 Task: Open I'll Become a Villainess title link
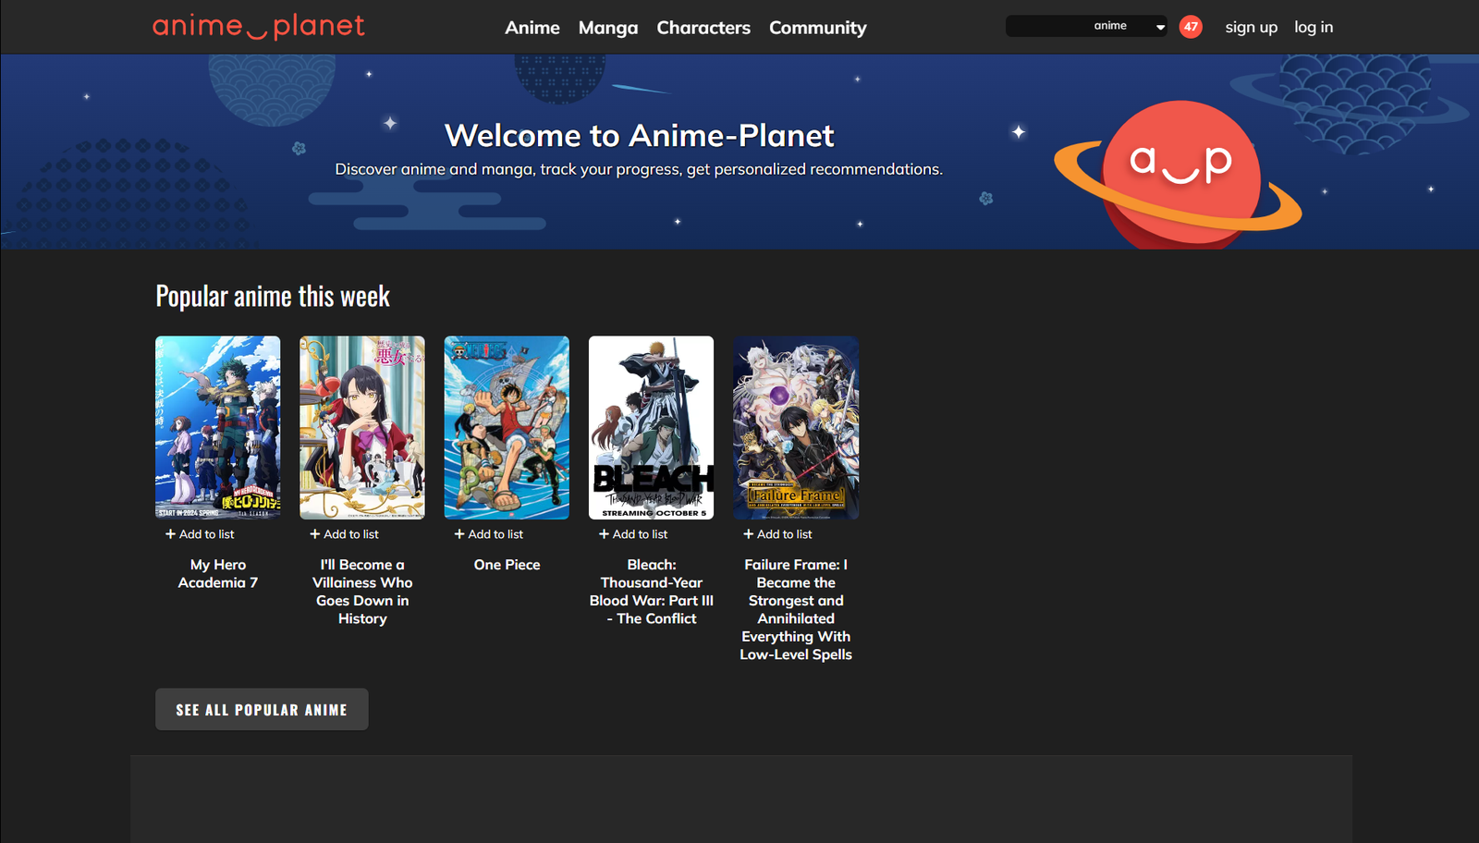pyautogui.click(x=362, y=592)
